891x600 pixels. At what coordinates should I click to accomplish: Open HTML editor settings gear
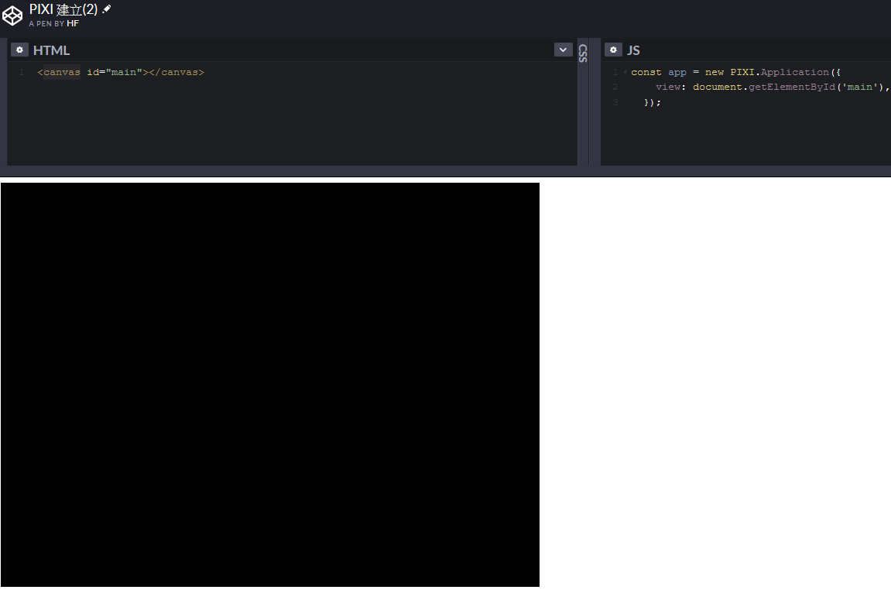[x=20, y=50]
